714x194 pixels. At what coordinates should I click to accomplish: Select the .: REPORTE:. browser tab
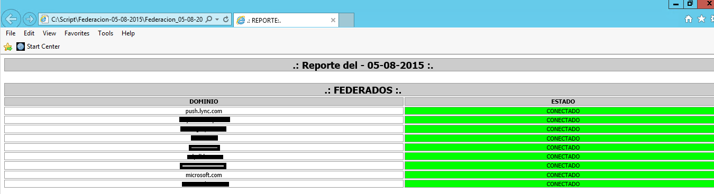(286, 20)
